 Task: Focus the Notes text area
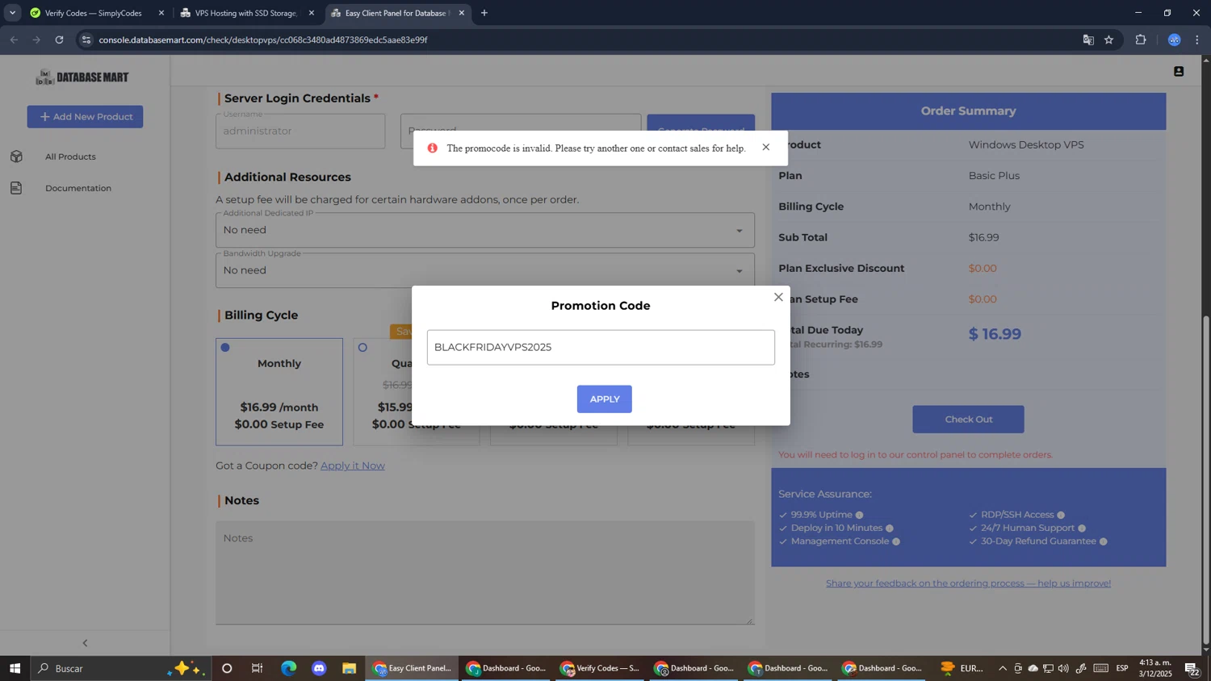coord(484,573)
